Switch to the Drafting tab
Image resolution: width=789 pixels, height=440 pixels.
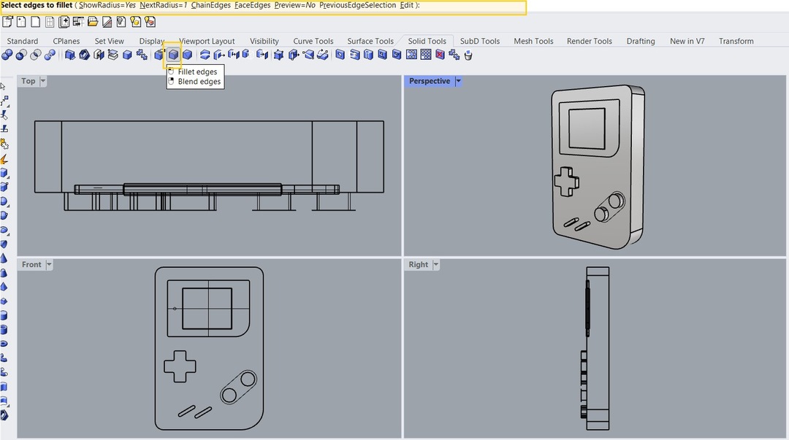[x=641, y=42]
